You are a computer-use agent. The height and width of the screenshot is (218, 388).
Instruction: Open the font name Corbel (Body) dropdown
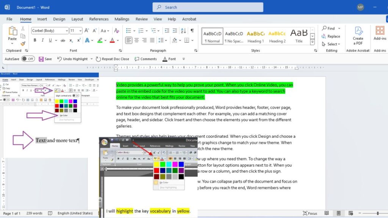pos(67,31)
